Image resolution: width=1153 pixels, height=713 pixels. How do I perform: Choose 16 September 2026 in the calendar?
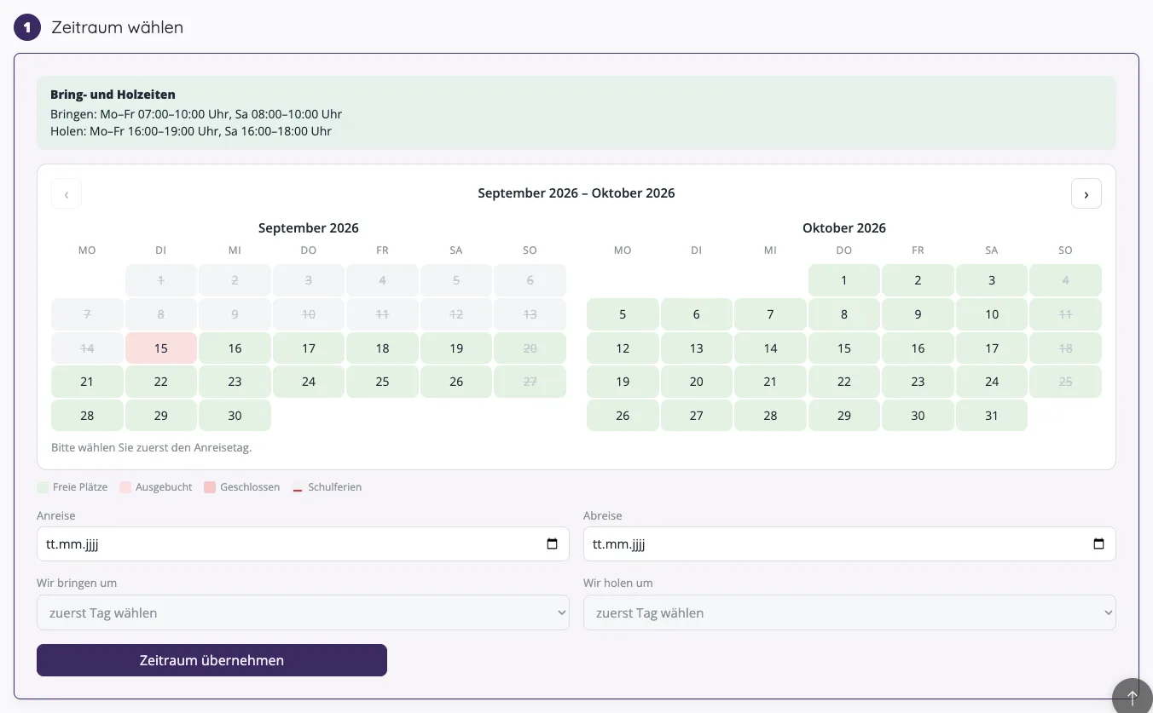tap(235, 348)
